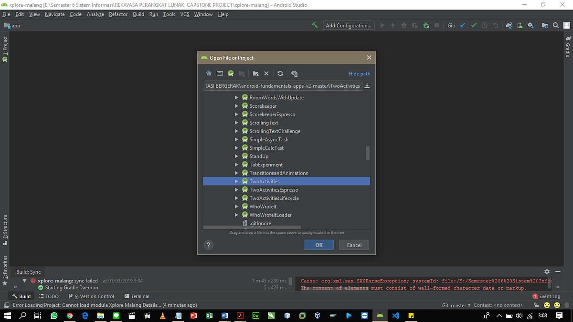The width and height of the screenshot is (573, 322).
Task: Toggle hidden files visibility in the file dialog
Action: click(294, 73)
